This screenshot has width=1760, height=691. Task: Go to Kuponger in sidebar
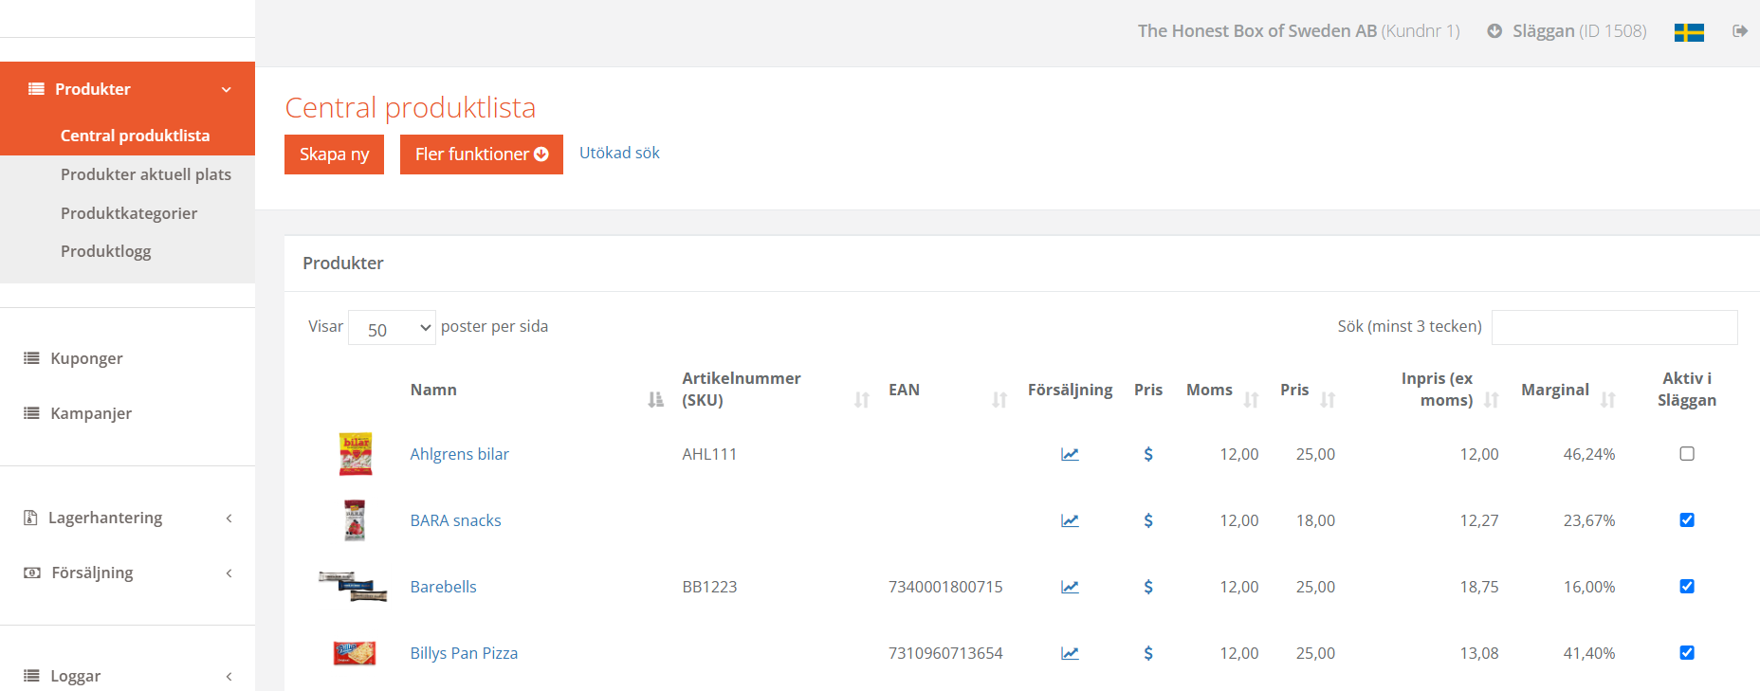tap(86, 358)
